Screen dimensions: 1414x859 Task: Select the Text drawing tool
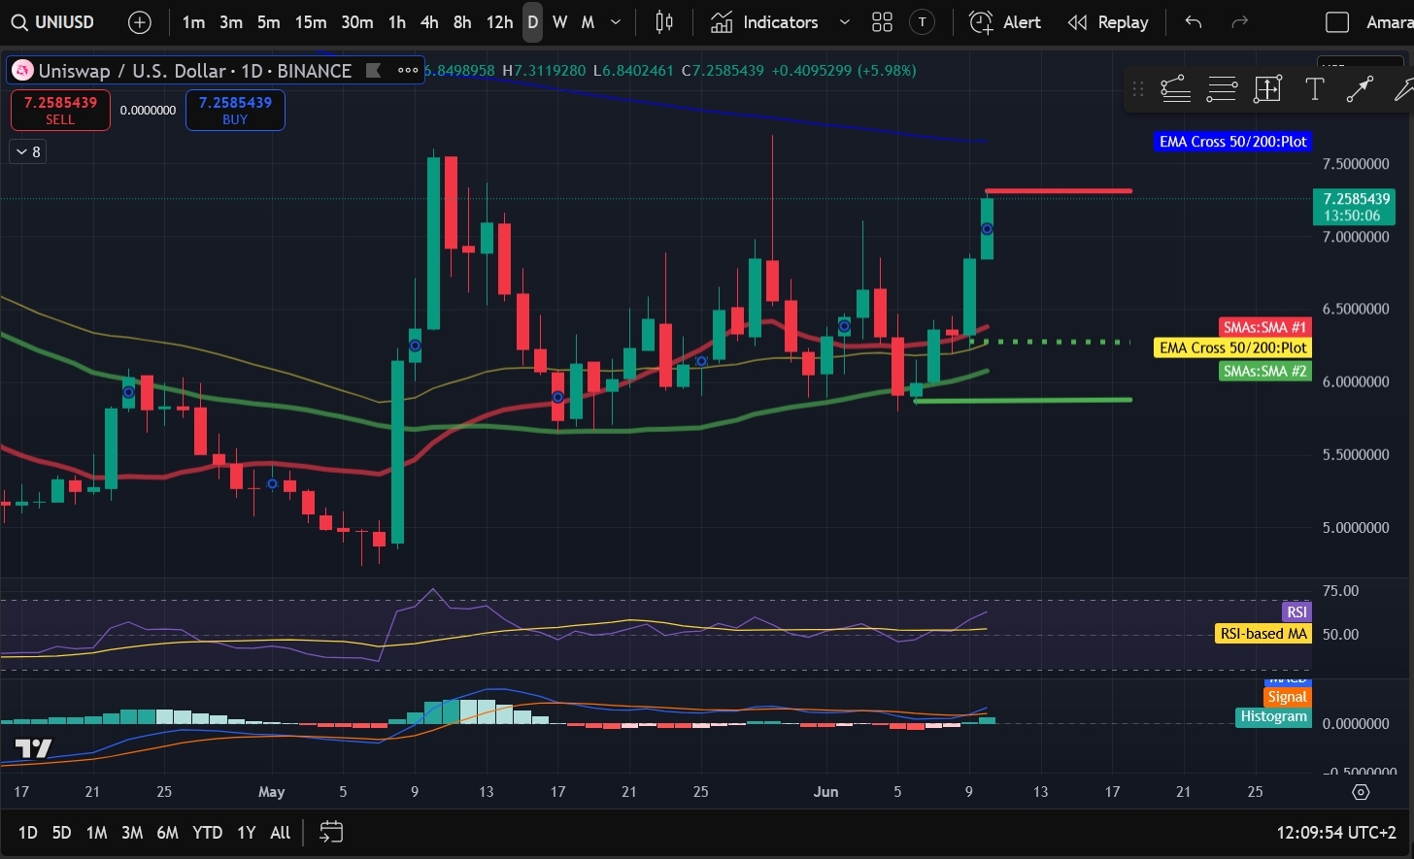pyautogui.click(x=1314, y=89)
